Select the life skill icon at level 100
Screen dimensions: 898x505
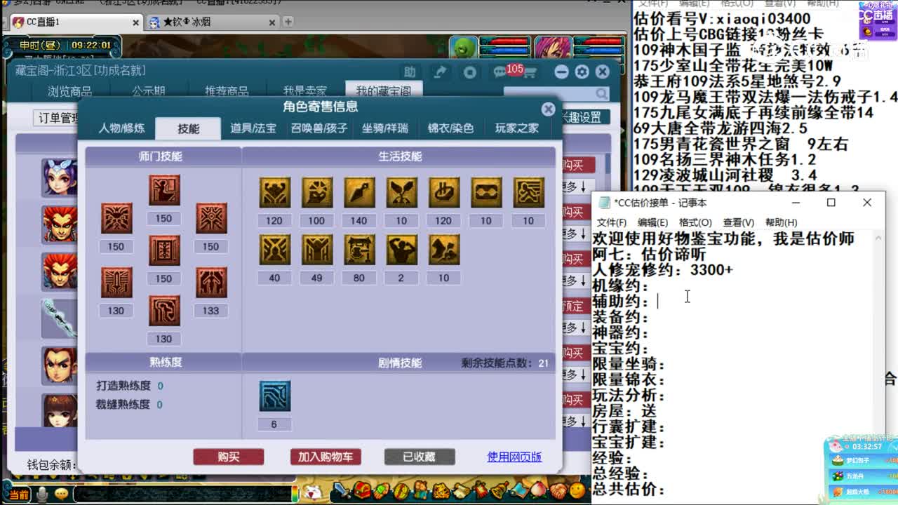click(x=317, y=193)
